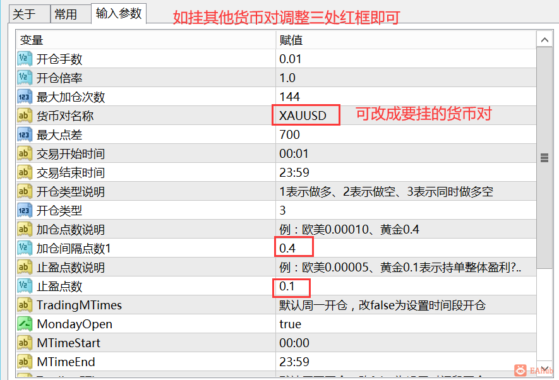Select the TradingMTimes variable name
559x380 pixels.
[79, 305]
